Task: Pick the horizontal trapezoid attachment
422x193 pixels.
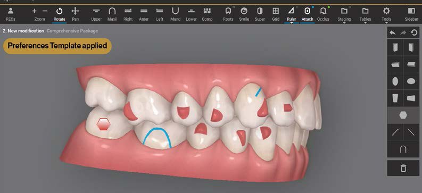Action: click(411, 98)
